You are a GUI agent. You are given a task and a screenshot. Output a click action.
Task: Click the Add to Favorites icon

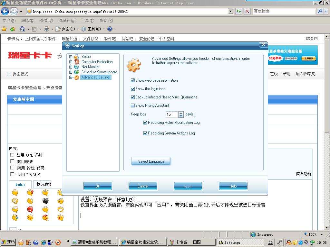click(13, 29)
